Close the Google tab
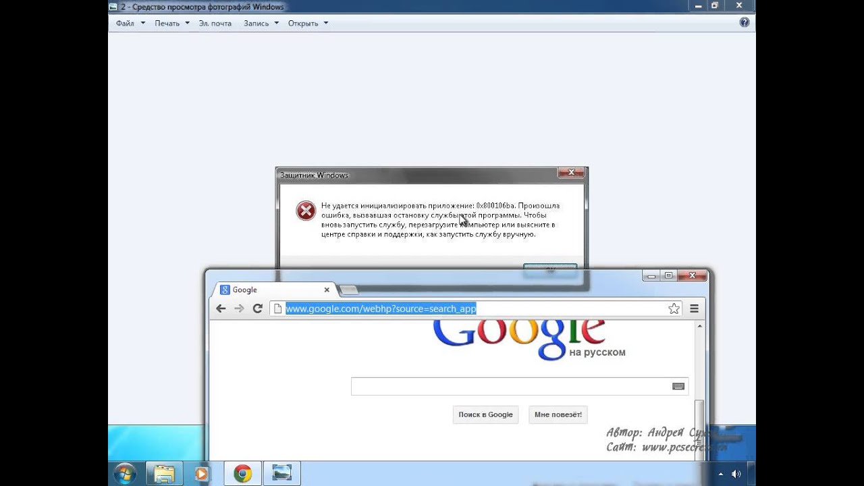This screenshot has width=864, height=486. [x=327, y=290]
